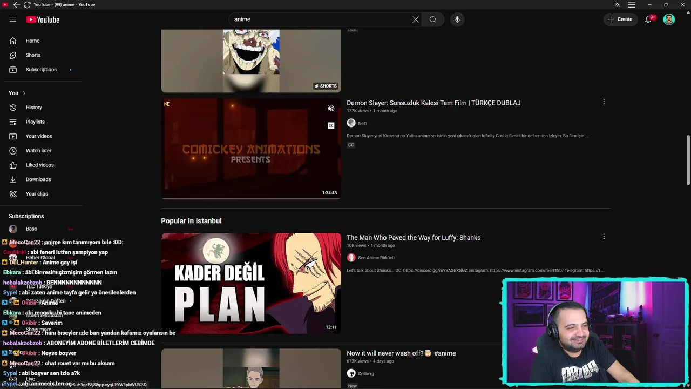The width and height of the screenshot is (691, 389).
Task: Open the hamburger guide menu
Action: 13,19
